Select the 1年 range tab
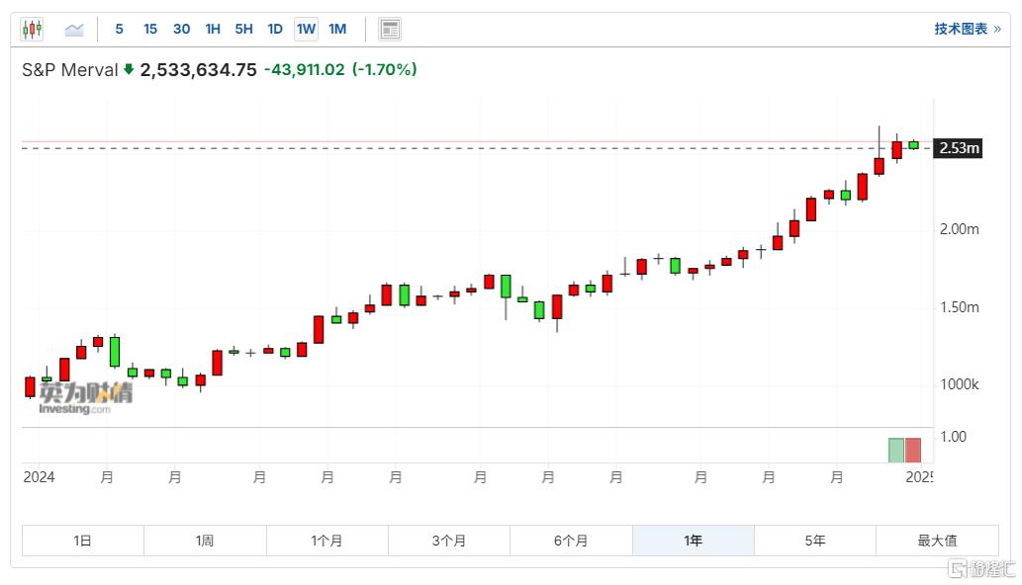This screenshot has height=585, width=1022. tap(694, 541)
